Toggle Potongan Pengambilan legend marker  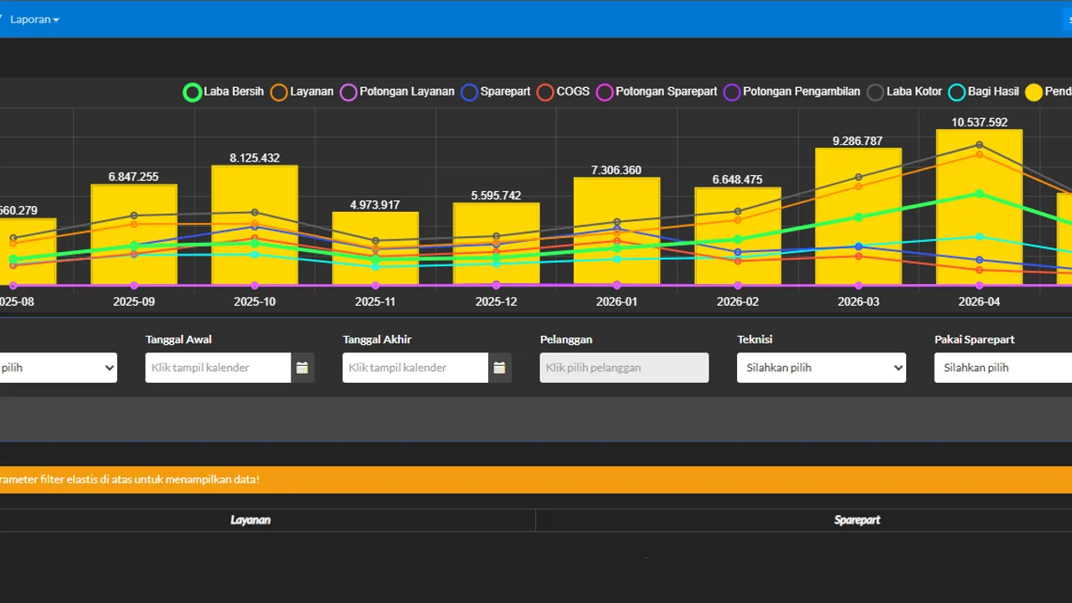tap(732, 92)
